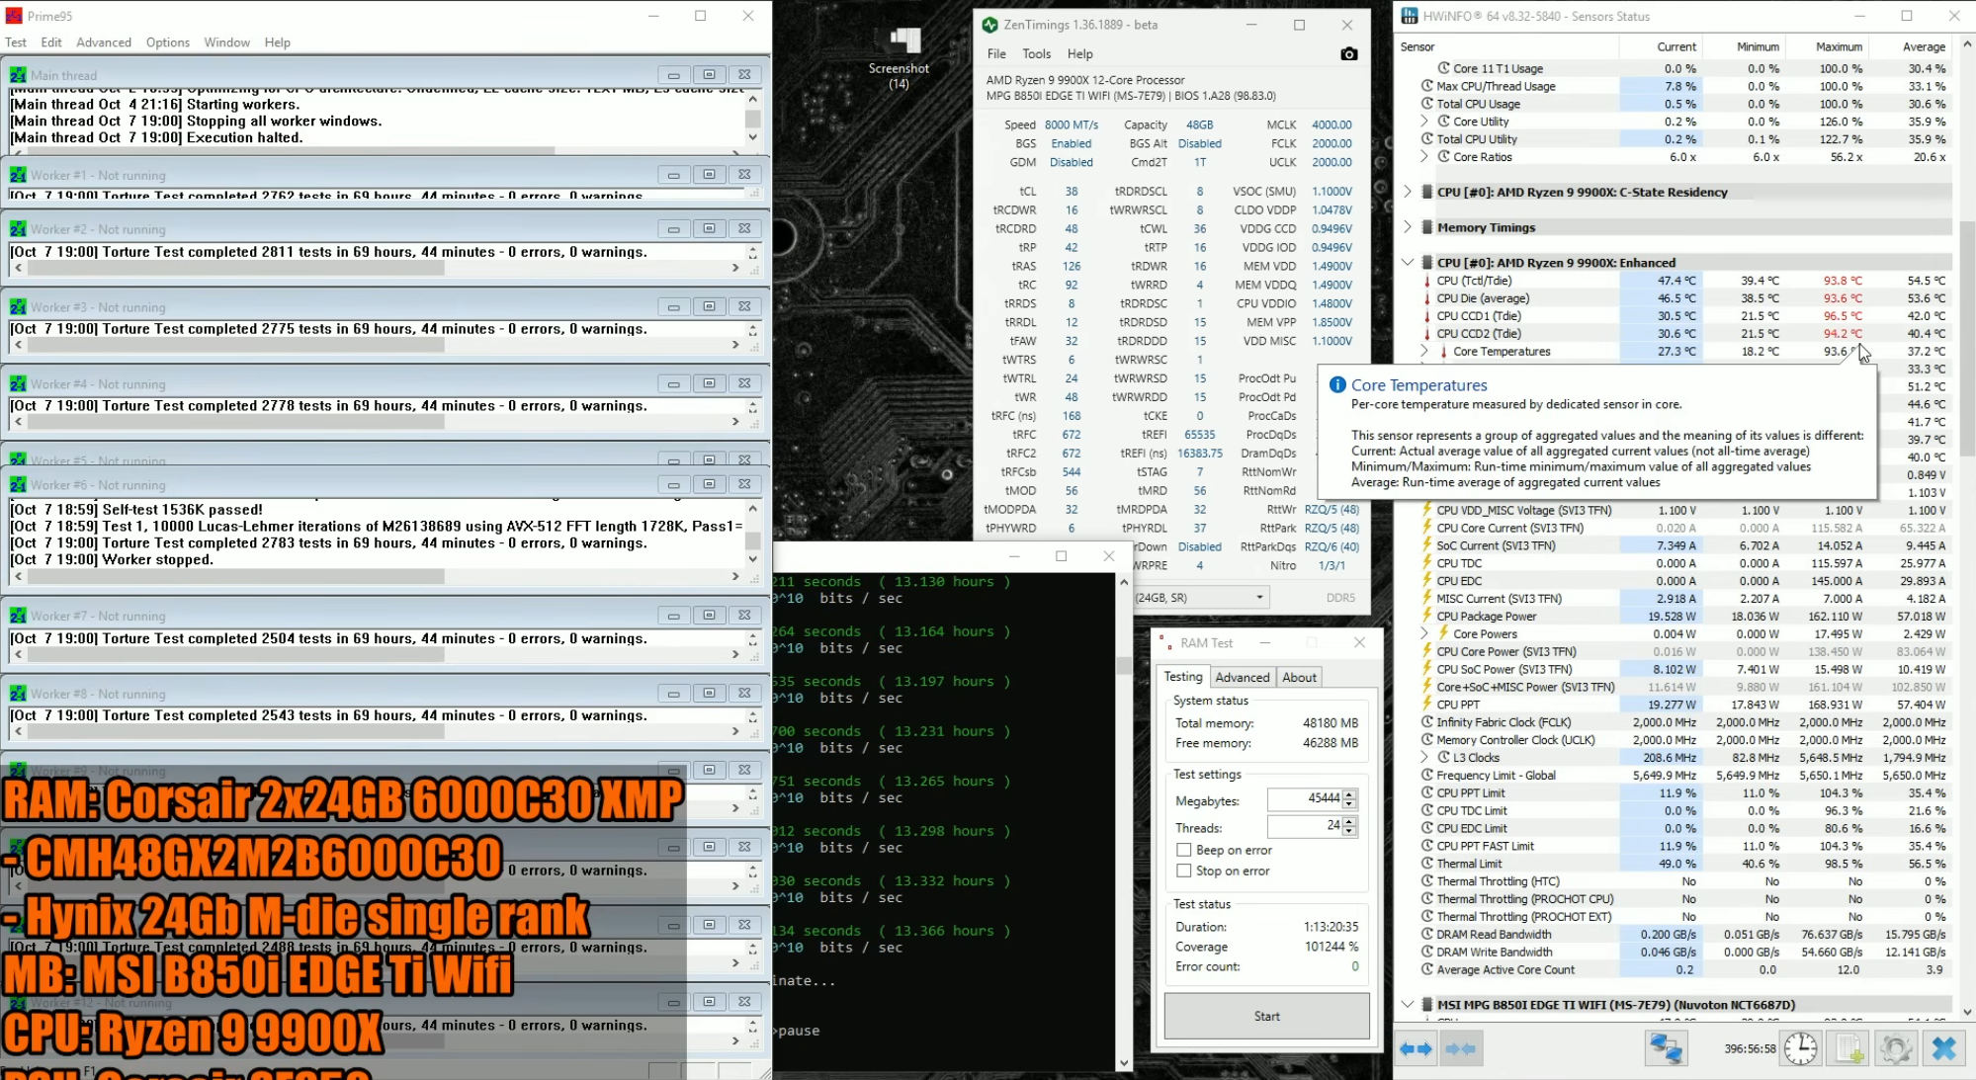Expand the Core Powers row
The width and height of the screenshot is (1976, 1080).
(x=1424, y=633)
